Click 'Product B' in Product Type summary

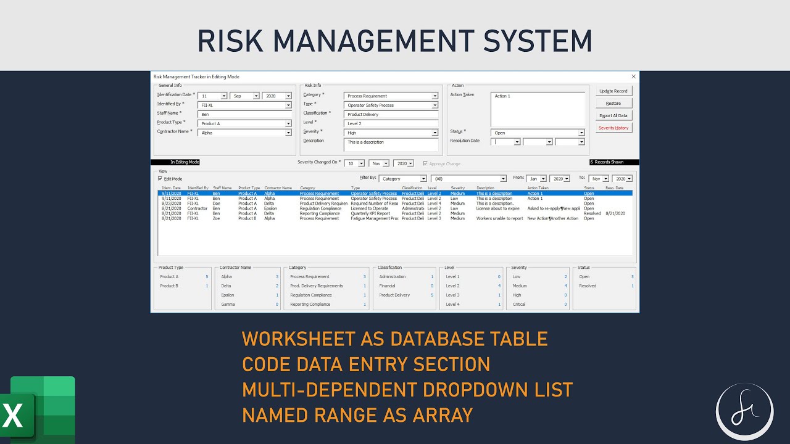(169, 286)
